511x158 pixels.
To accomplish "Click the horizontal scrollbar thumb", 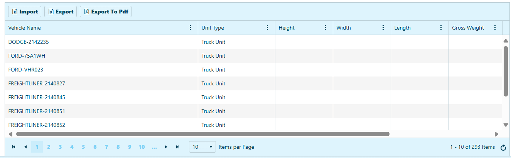I will click(x=202, y=134).
